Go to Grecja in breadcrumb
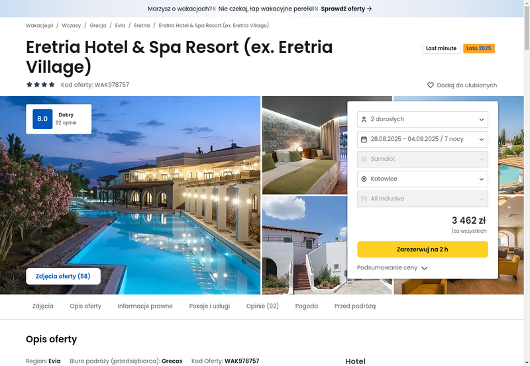 coord(97,25)
